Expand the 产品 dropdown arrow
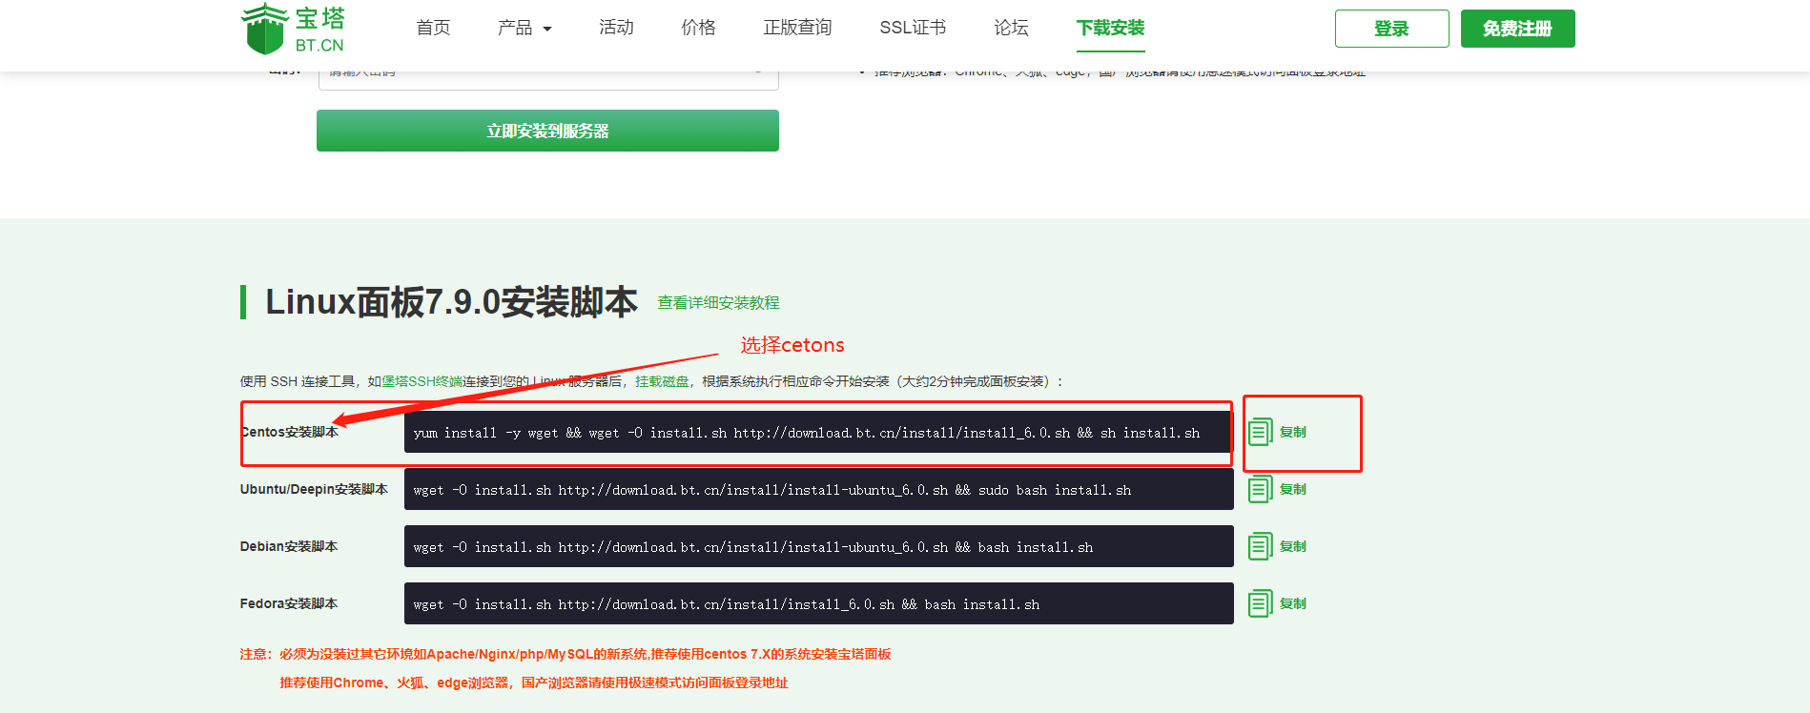The width and height of the screenshot is (1810, 713). [x=547, y=30]
